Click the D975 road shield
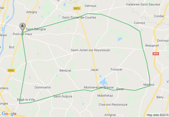The image size is (169, 117). (x=77, y=8)
